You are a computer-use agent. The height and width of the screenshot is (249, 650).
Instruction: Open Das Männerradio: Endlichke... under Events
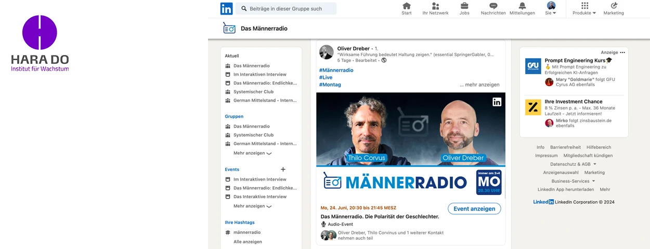coord(265,188)
